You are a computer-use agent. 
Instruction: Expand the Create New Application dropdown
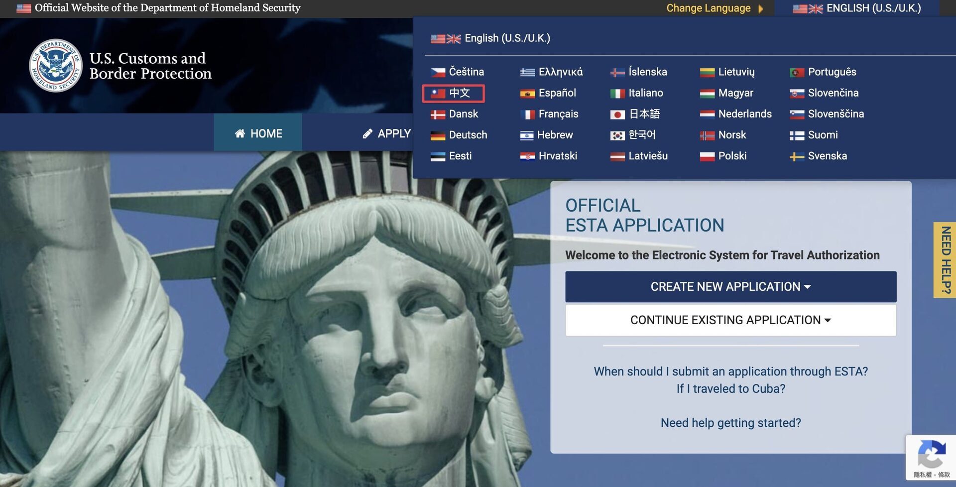coord(730,287)
